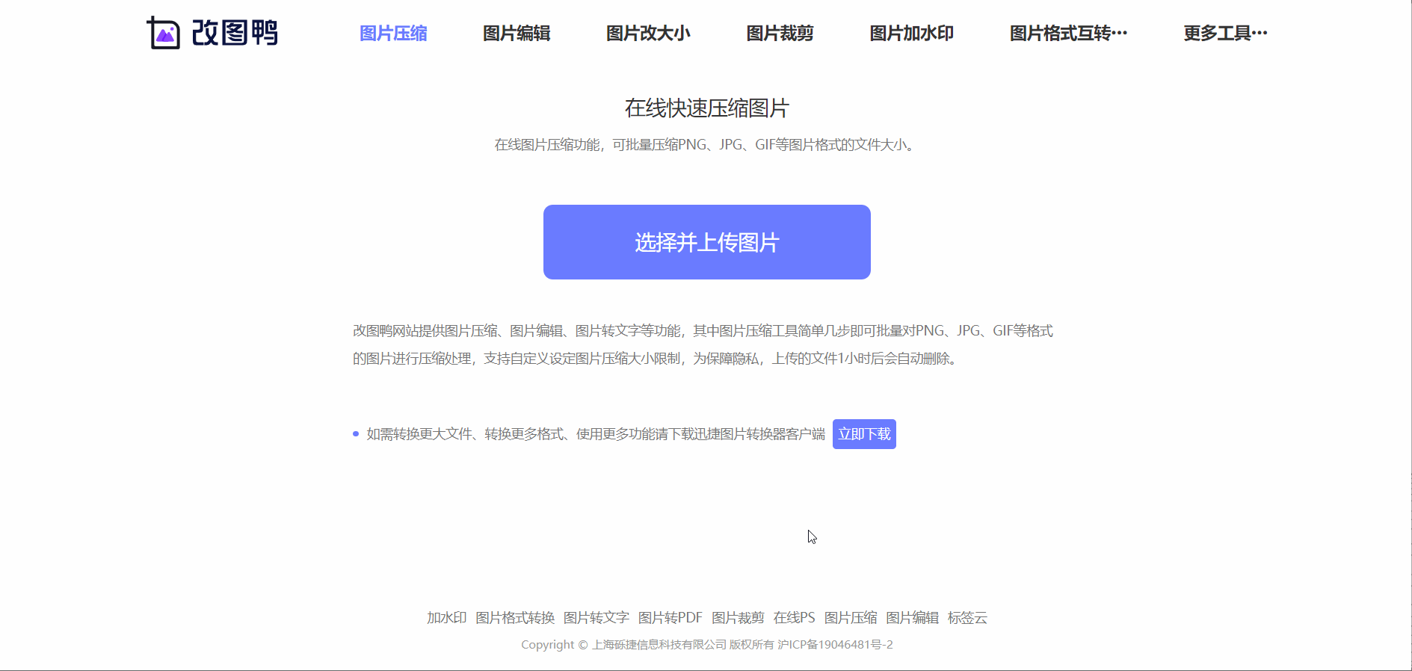Viewport: 1412px width, 671px height.
Task: Open the 图片格式转换 footer link
Action: pyautogui.click(x=515, y=618)
